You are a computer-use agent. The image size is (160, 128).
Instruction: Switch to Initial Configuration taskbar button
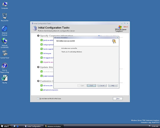33,126
